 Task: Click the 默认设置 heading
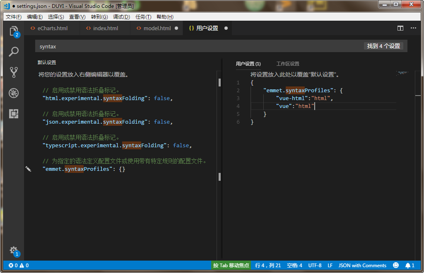(47, 62)
